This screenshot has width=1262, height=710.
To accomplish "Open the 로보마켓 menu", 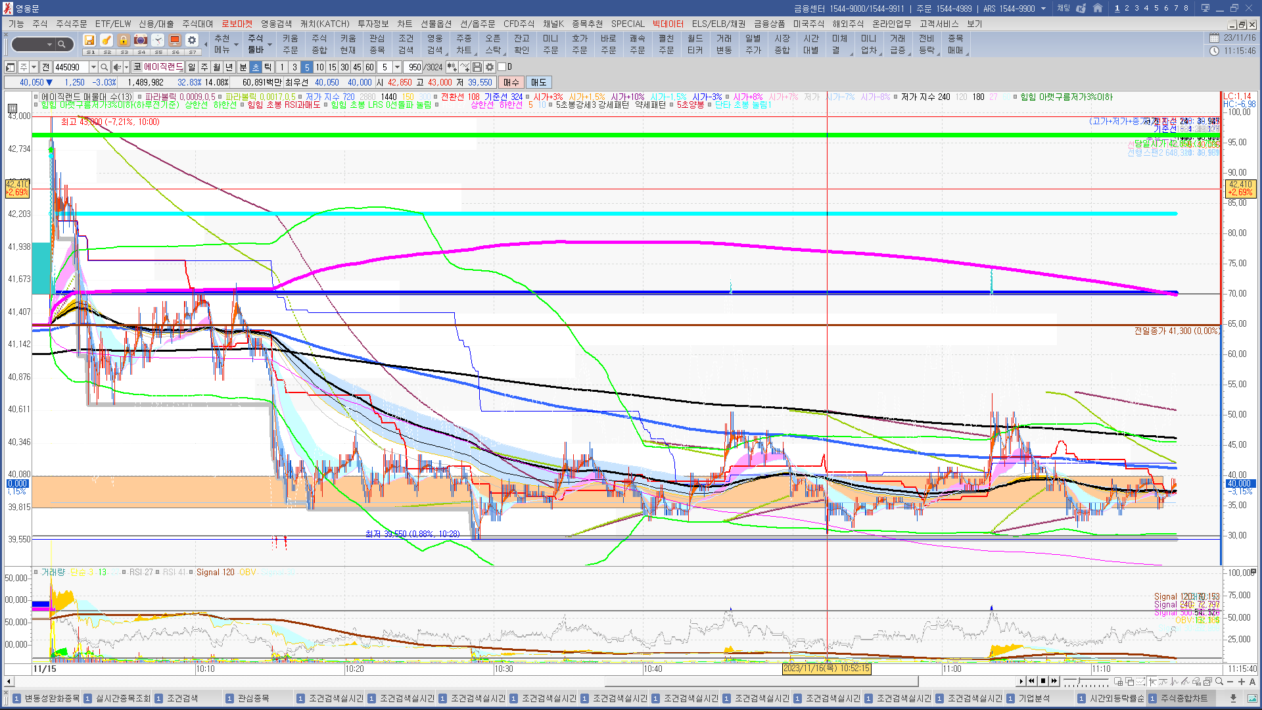I will [237, 24].
